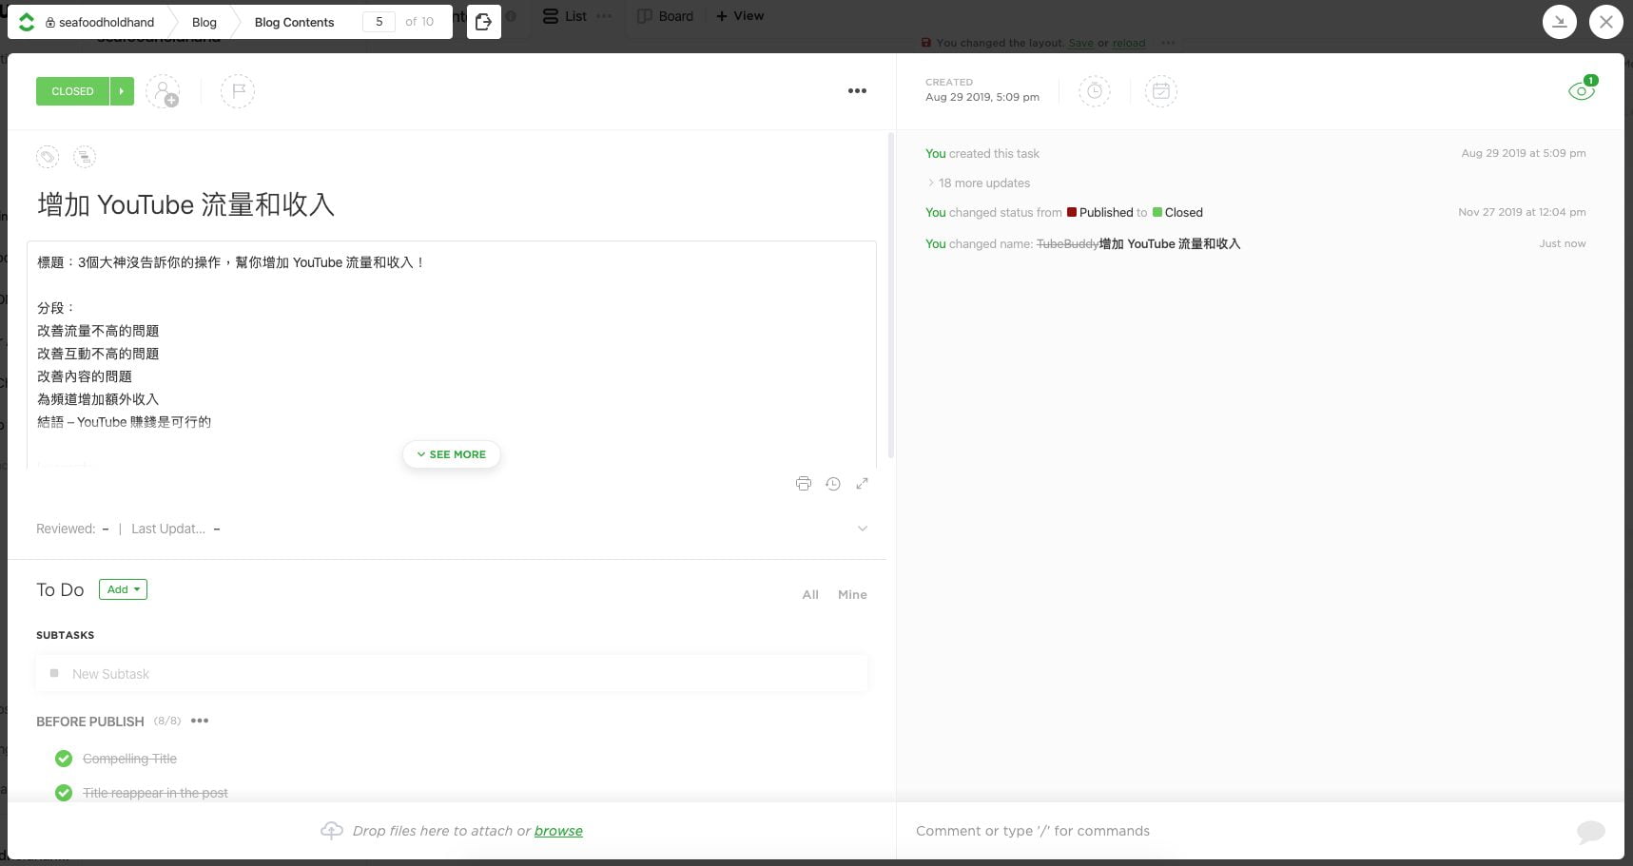
Task: View description history icon
Action: [x=833, y=484]
